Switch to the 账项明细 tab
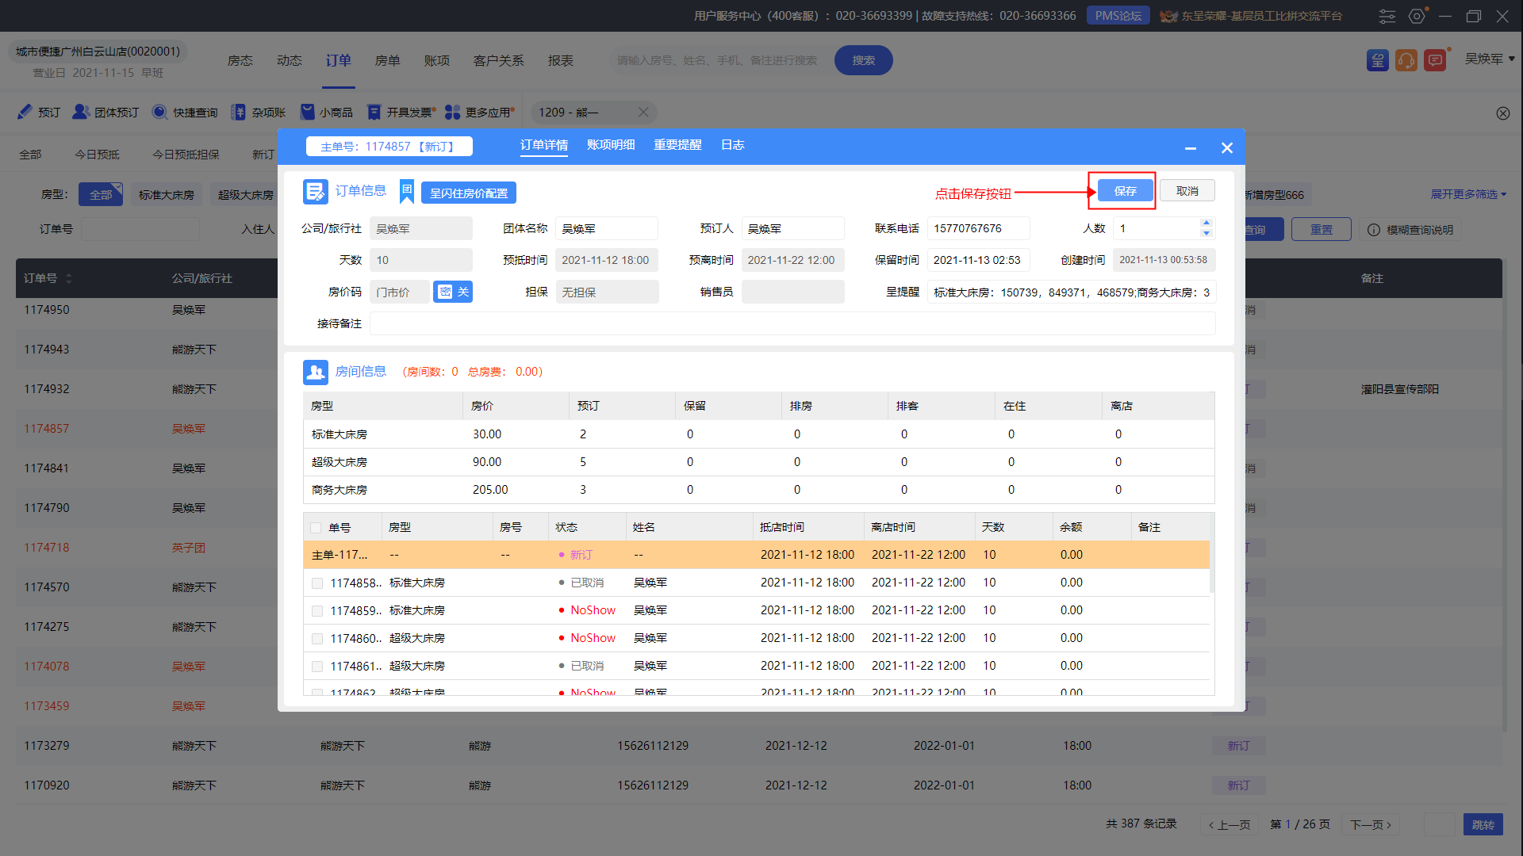Screen dimensions: 1523x856 [x=611, y=145]
